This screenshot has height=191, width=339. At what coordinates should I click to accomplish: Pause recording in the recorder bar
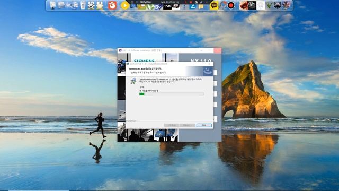(x=185, y=2)
